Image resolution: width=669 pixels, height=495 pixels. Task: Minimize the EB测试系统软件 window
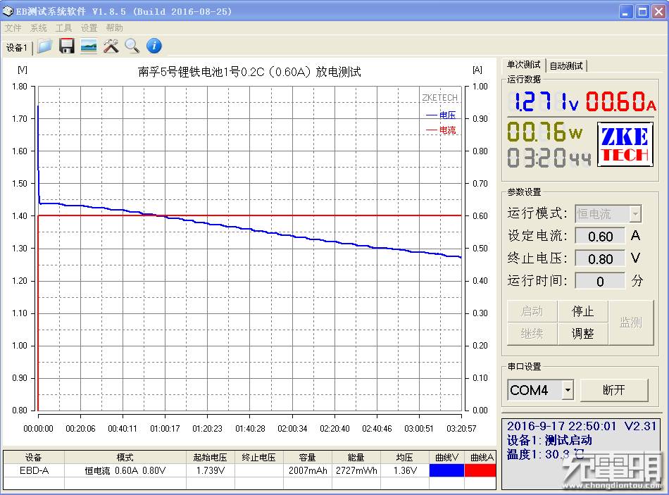click(x=625, y=11)
